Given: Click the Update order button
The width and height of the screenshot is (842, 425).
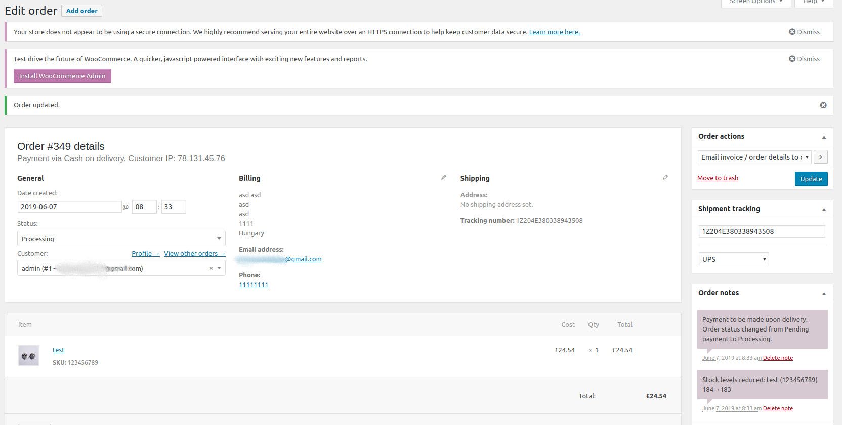Looking at the screenshot, I should (x=811, y=179).
